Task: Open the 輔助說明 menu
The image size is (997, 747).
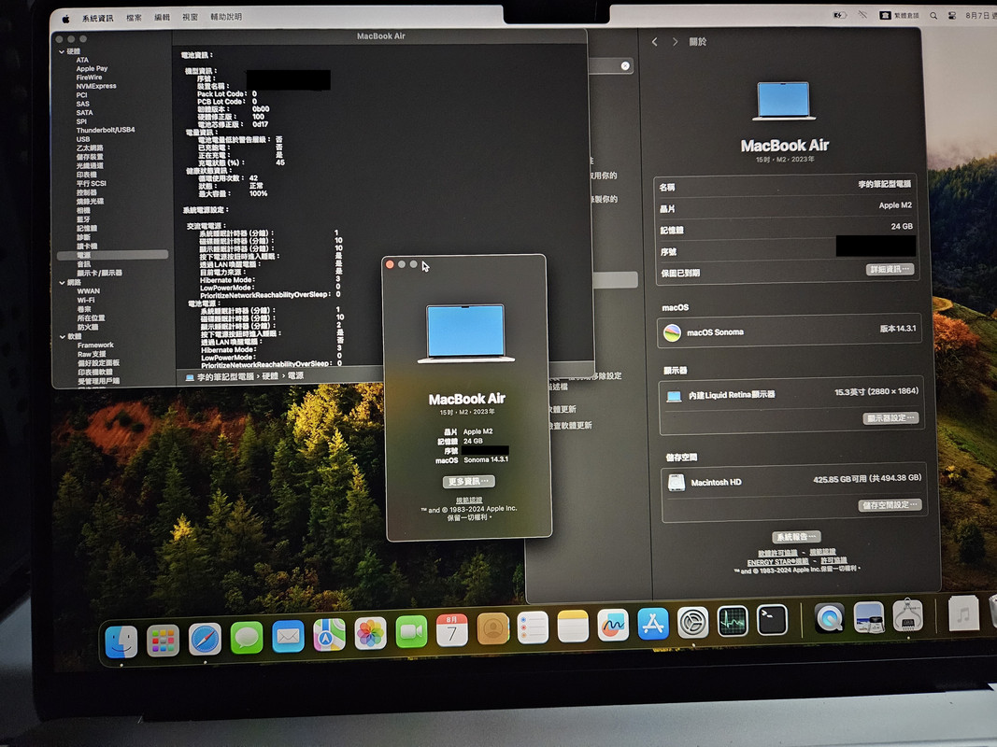Action: (226, 17)
